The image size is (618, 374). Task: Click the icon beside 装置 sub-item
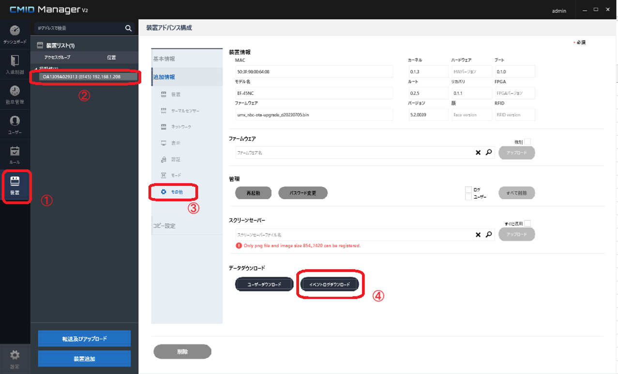tap(164, 94)
